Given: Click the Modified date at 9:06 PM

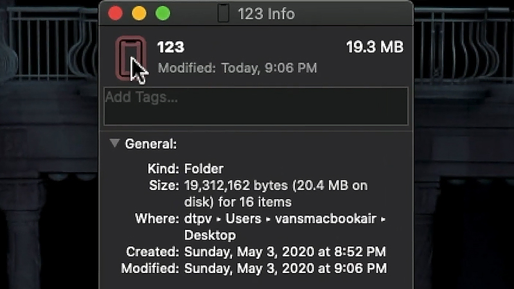Looking at the screenshot, I should (x=285, y=268).
